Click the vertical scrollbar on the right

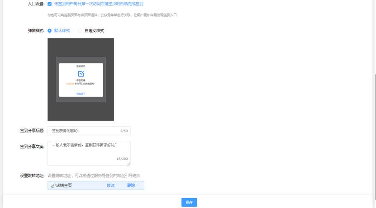coord(375,137)
